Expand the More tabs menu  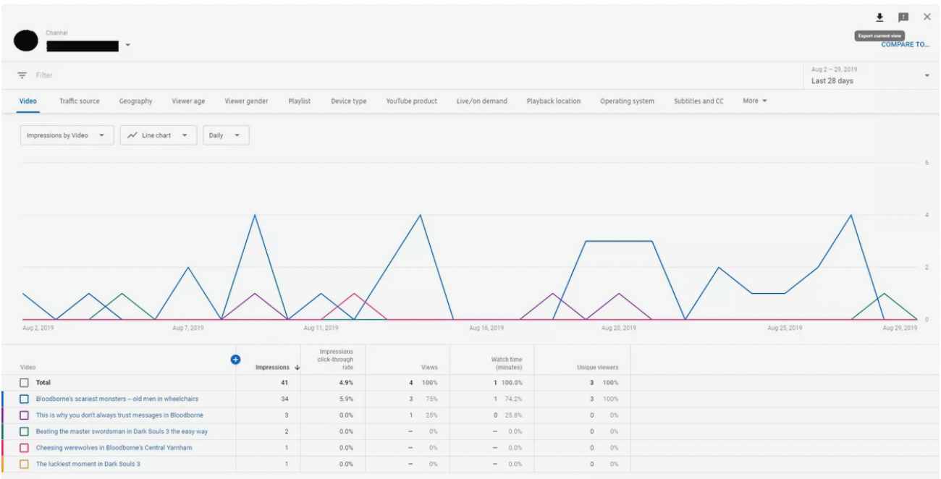[x=755, y=101]
